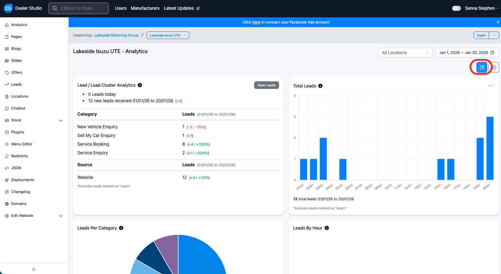
Task: Click the blue edit dashboard icon
Action: [x=481, y=67]
